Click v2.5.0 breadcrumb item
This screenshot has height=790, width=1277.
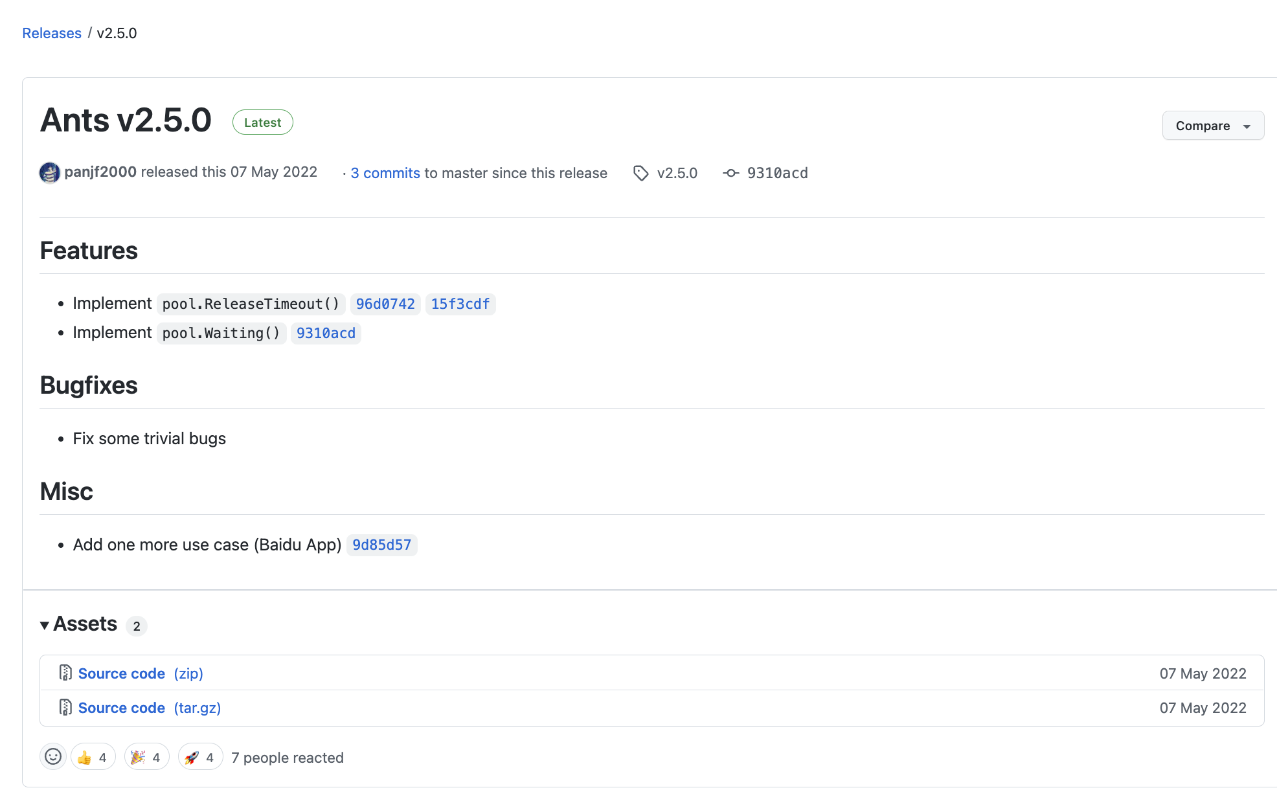117,33
